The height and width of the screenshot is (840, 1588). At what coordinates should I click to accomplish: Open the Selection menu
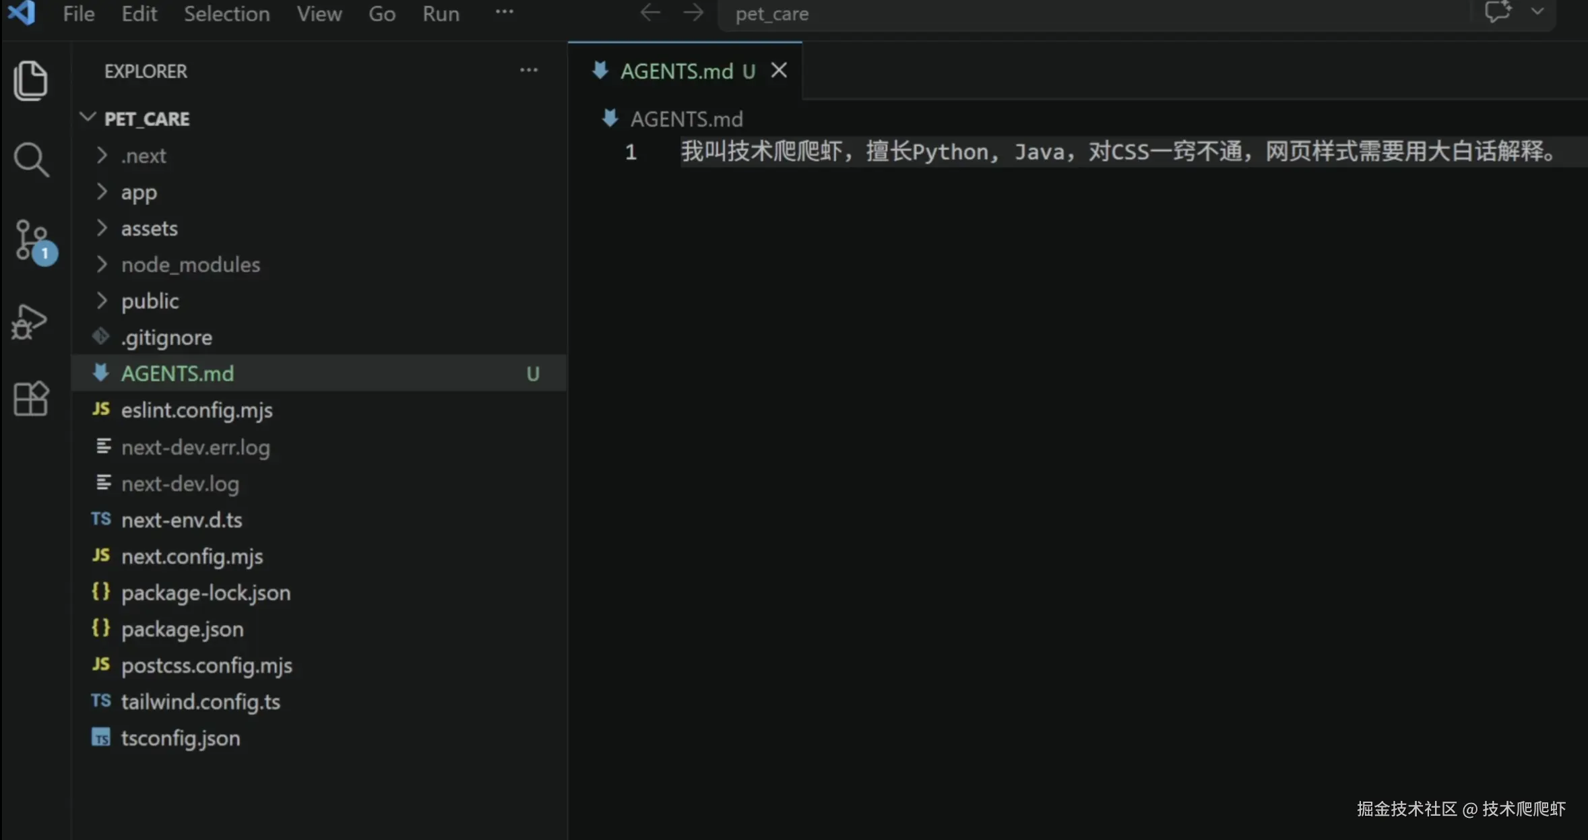(x=226, y=13)
